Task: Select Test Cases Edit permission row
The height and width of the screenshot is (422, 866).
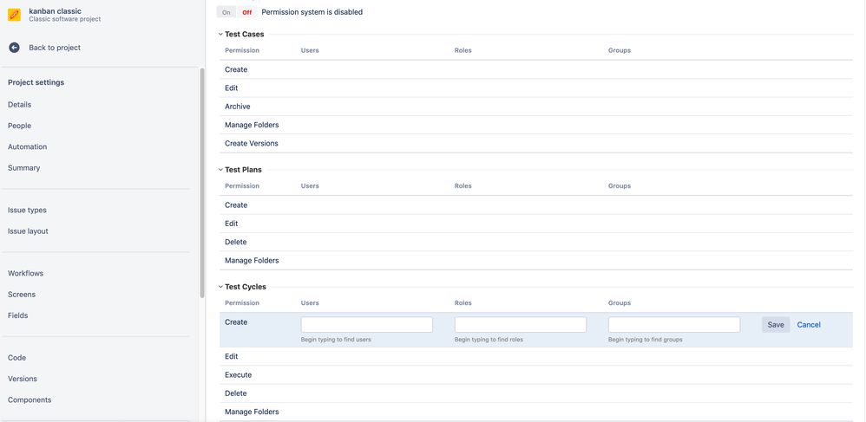Action: [x=535, y=88]
